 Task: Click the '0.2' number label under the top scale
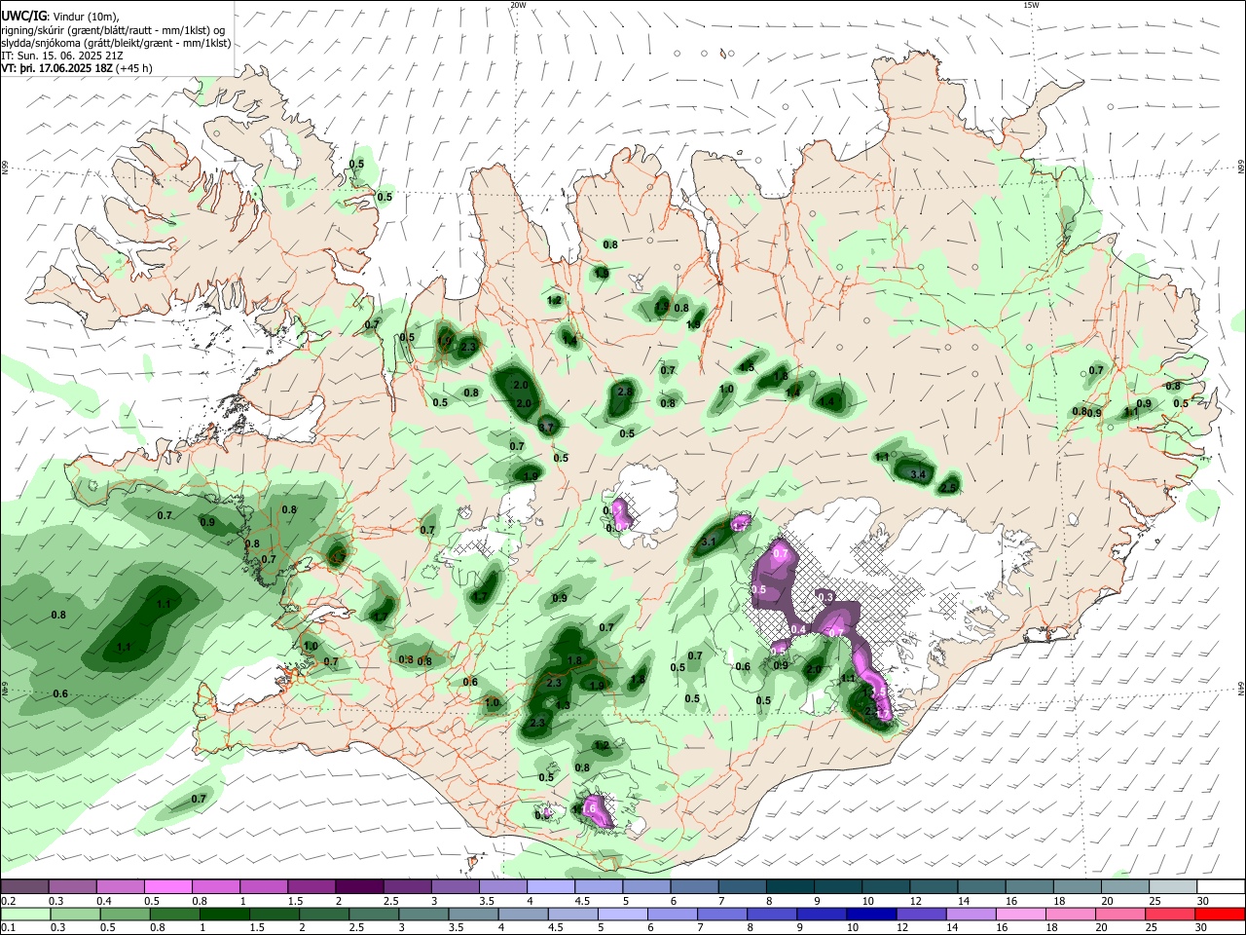coord(9,901)
